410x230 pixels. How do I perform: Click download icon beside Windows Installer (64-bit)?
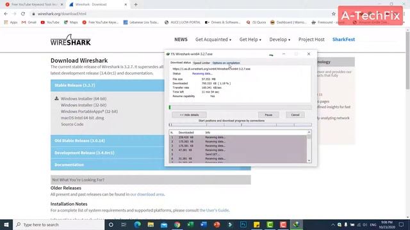56,98
